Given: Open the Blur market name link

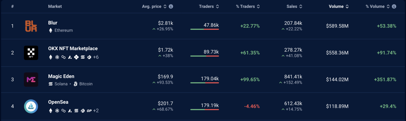Looking at the screenshot, I should coord(53,23).
